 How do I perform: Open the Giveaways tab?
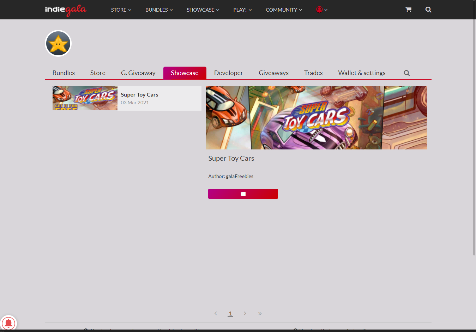(273, 73)
